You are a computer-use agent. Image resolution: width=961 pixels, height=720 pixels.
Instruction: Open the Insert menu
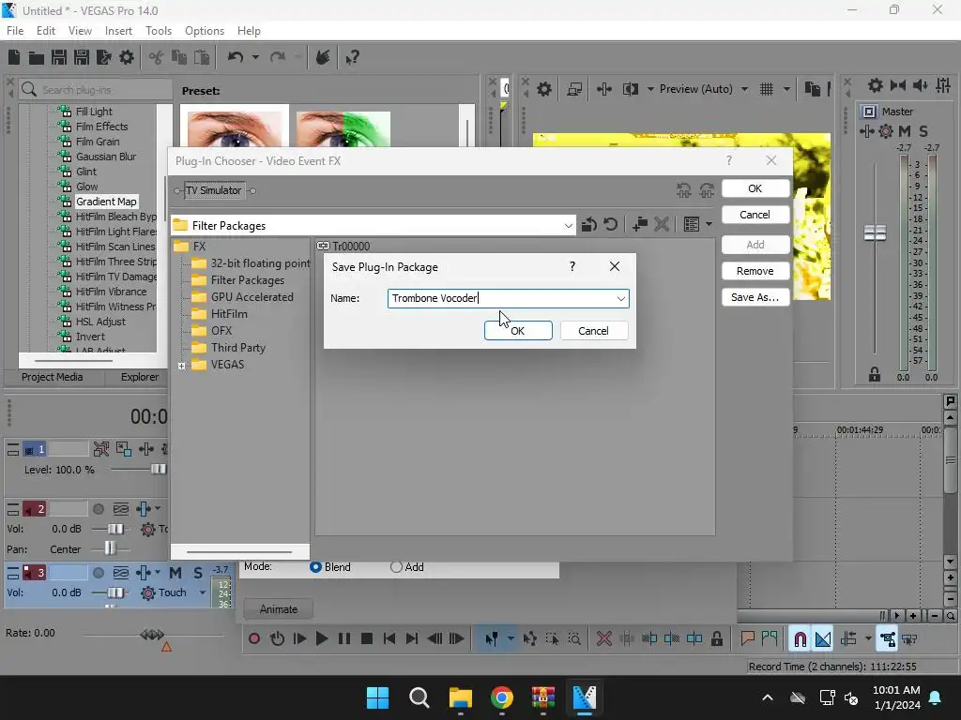118,31
